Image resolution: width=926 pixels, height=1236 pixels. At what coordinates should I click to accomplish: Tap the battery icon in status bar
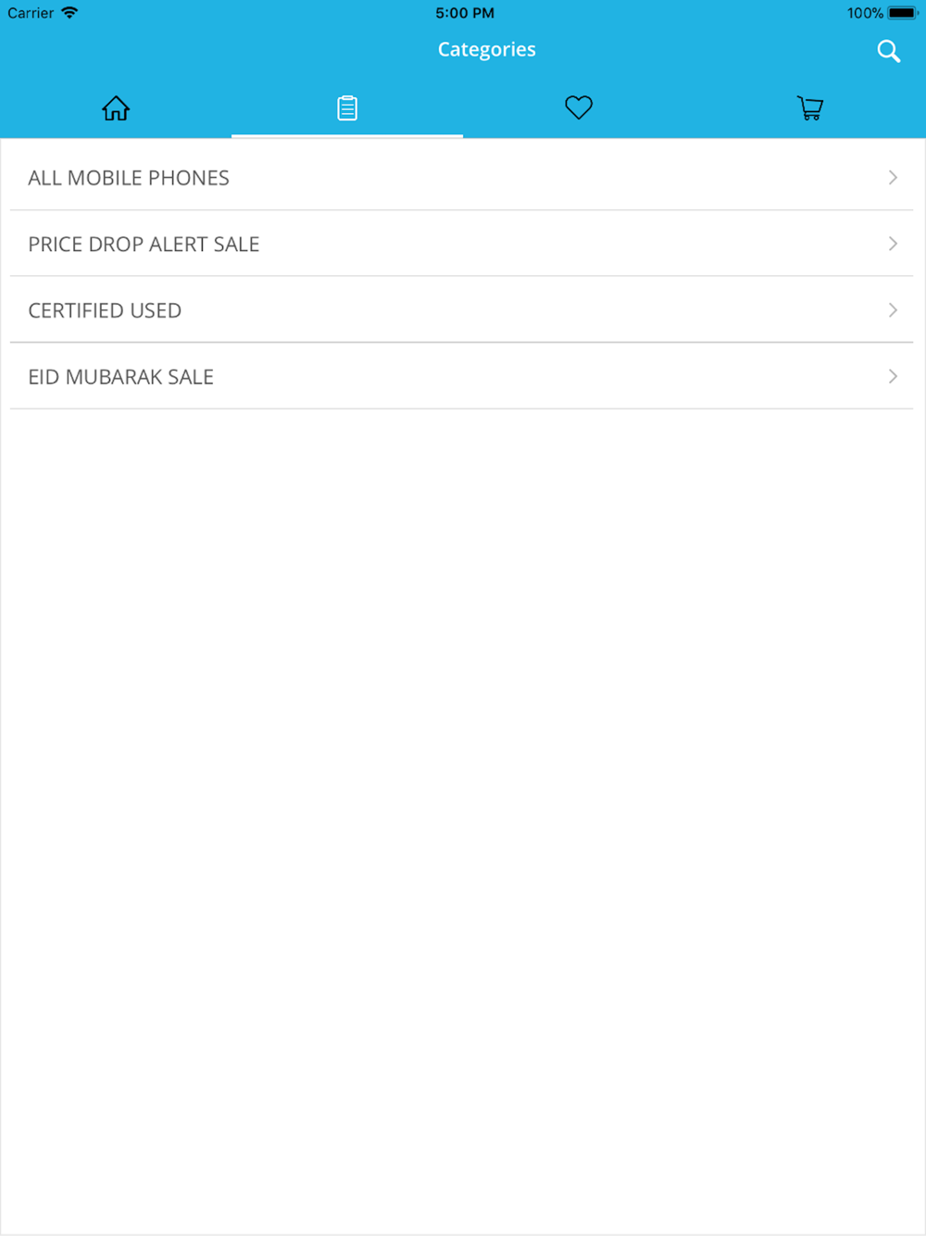[x=903, y=13]
